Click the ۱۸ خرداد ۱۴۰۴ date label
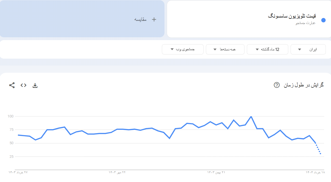 pos(315,172)
